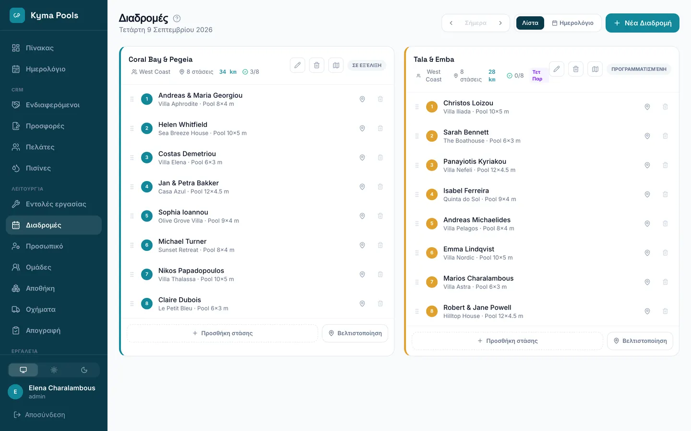
Task: Open map view for Coral Bay & Pegeia
Action: (336, 65)
